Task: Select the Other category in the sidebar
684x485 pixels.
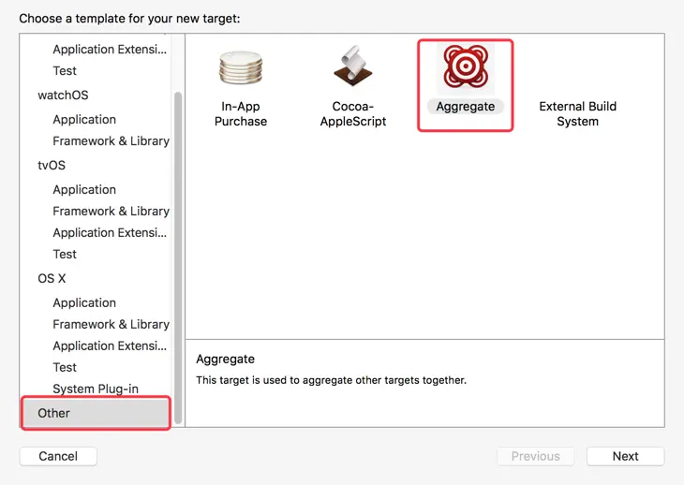Action: [x=96, y=413]
